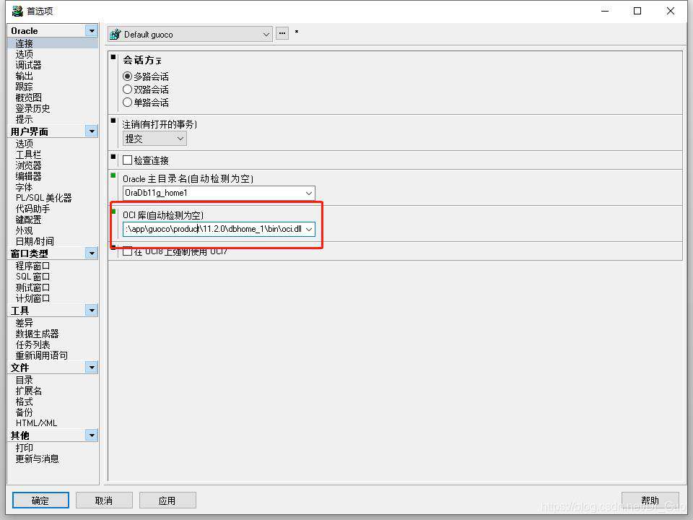Open the 日期/时间 preferences page
This screenshot has width=693, height=520.
35,241
